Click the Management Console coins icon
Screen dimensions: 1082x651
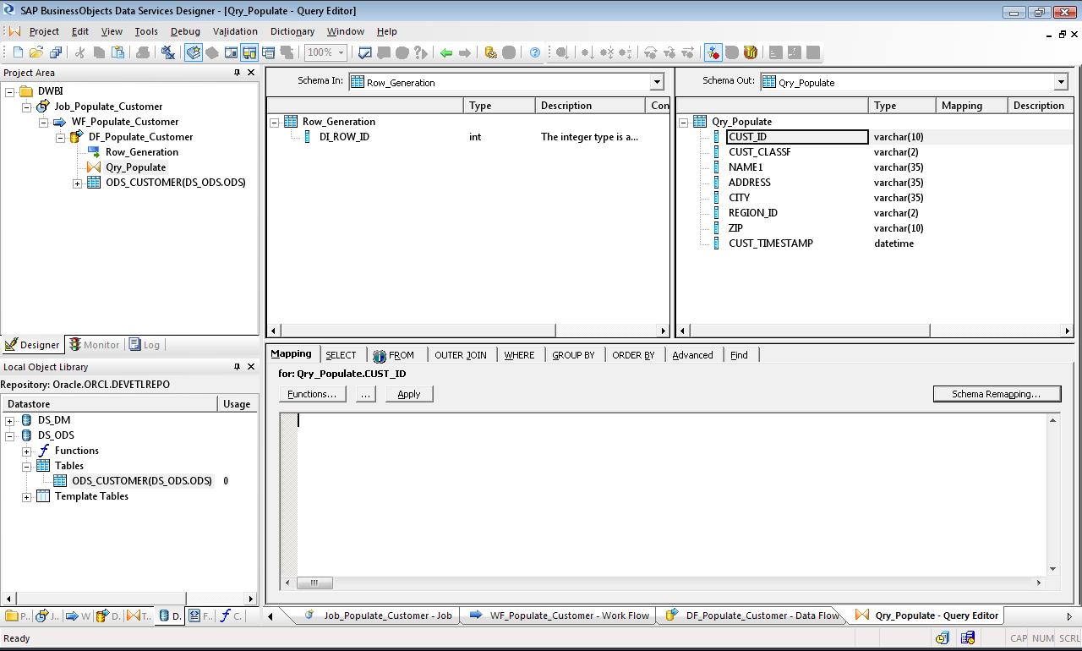[x=490, y=52]
